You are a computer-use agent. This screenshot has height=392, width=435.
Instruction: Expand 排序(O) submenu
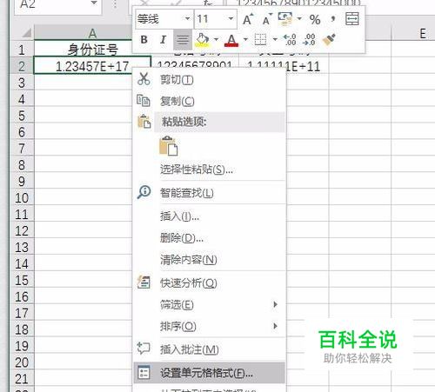(275, 326)
